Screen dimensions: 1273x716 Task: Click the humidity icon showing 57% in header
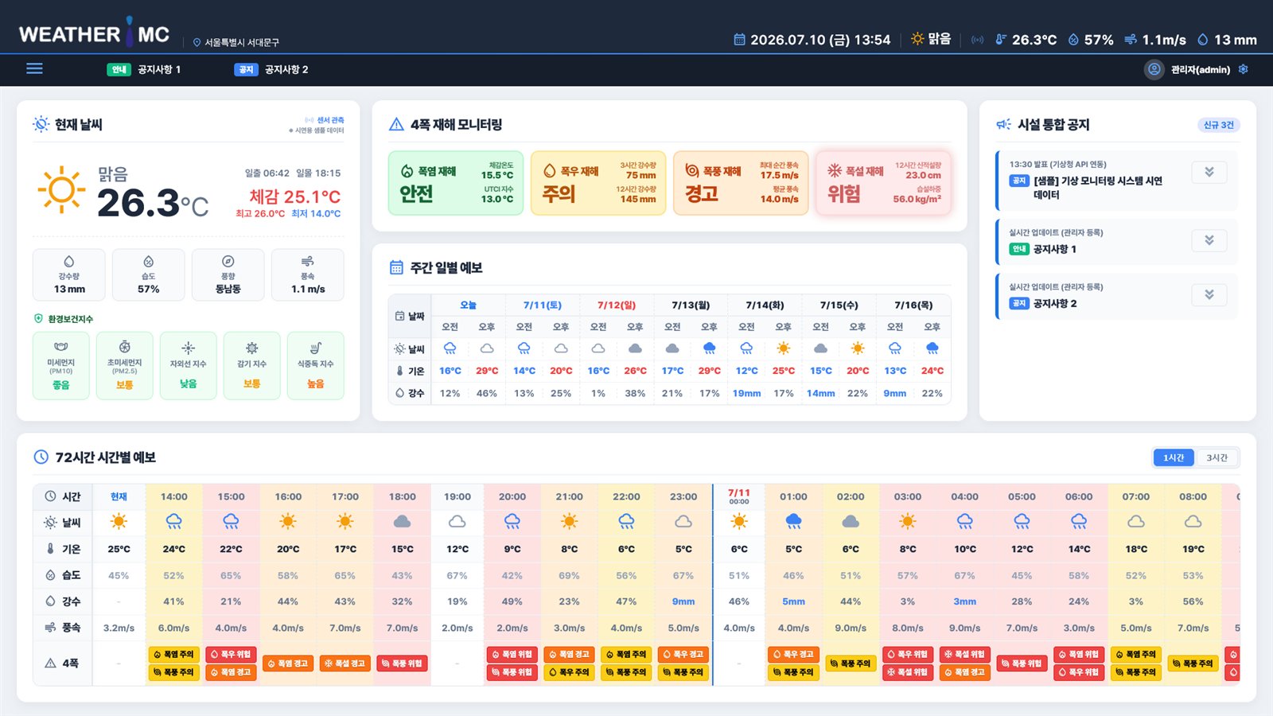(1073, 39)
